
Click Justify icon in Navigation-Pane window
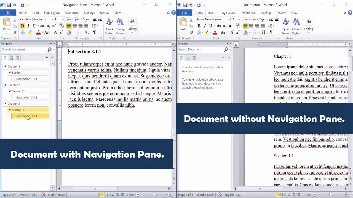coord(86,26)
